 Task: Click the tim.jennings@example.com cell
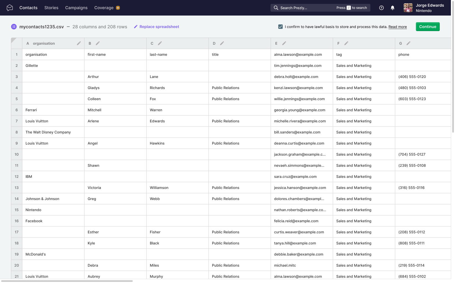click(x=302, y=65)
